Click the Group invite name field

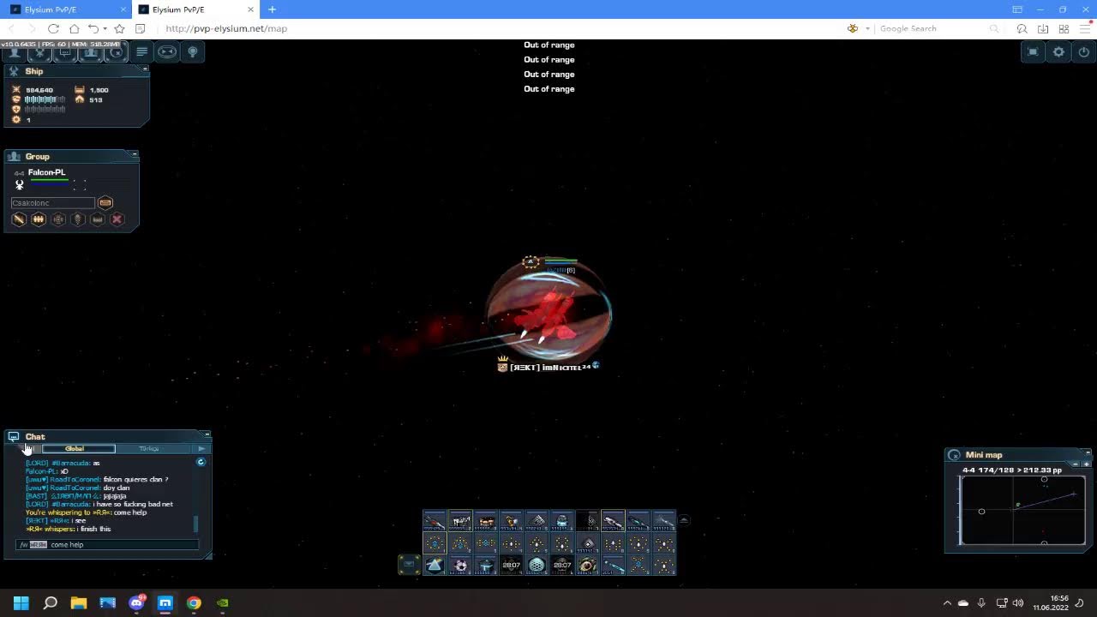52,203
